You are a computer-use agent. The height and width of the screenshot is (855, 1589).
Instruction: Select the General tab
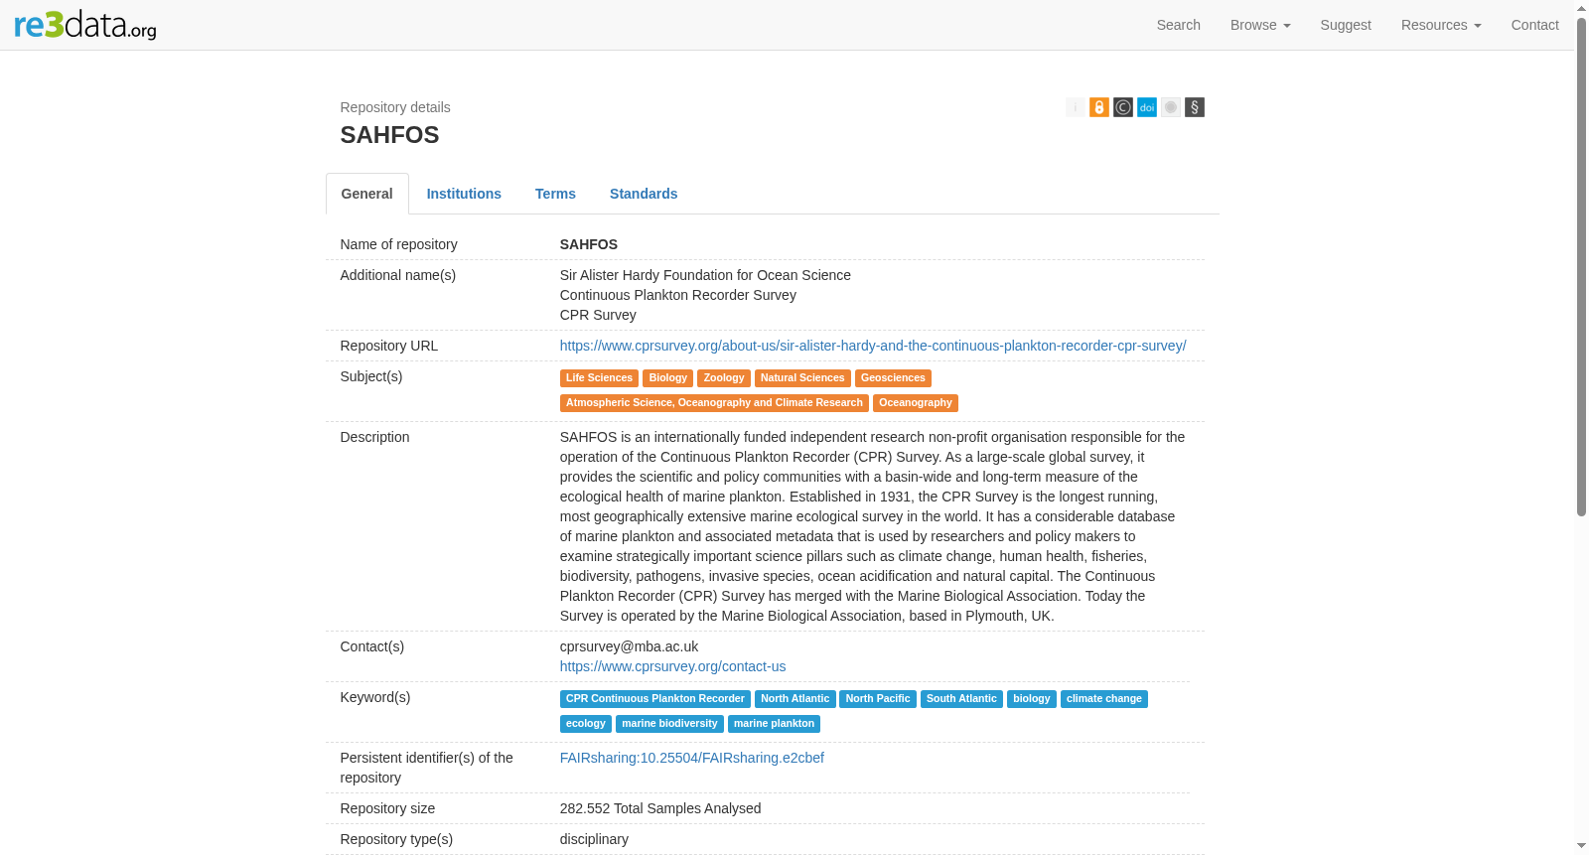pos(367,194)
